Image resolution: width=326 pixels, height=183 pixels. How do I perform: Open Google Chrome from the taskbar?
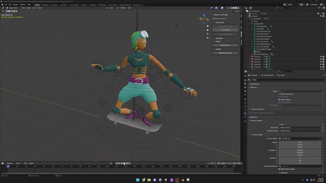pos(144,180)
